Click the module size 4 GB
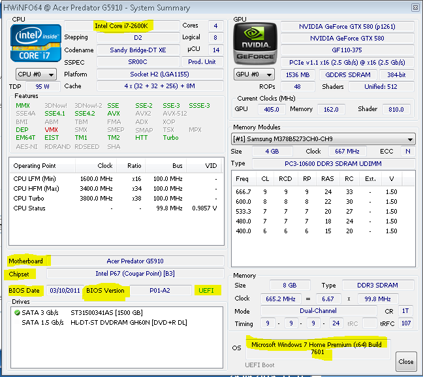Viewport: 423px width, 377px height. [272, 152]
